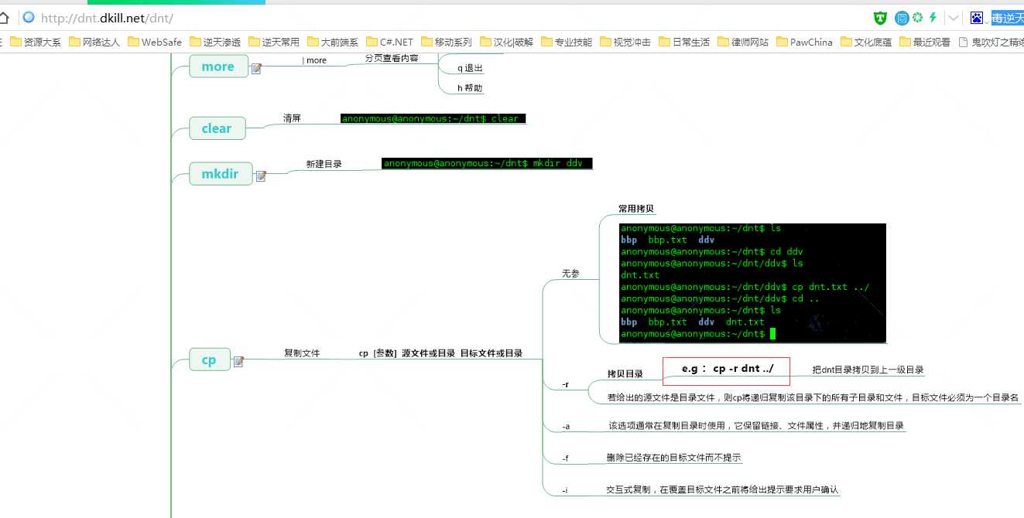Viewport: 1024px width, 518px height.
Task: Open the WebSafe bookmark folder
Action: 155,42
